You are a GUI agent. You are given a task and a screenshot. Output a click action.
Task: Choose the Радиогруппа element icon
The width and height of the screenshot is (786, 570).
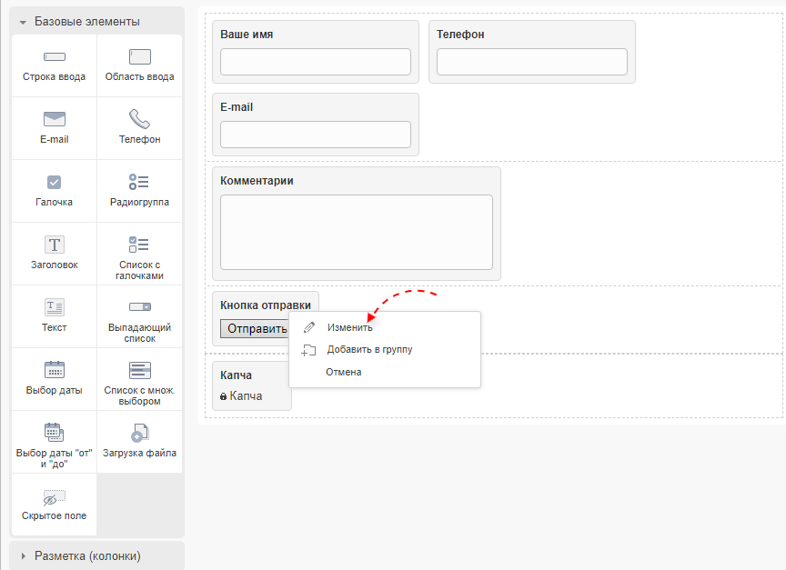pos(139,183)
